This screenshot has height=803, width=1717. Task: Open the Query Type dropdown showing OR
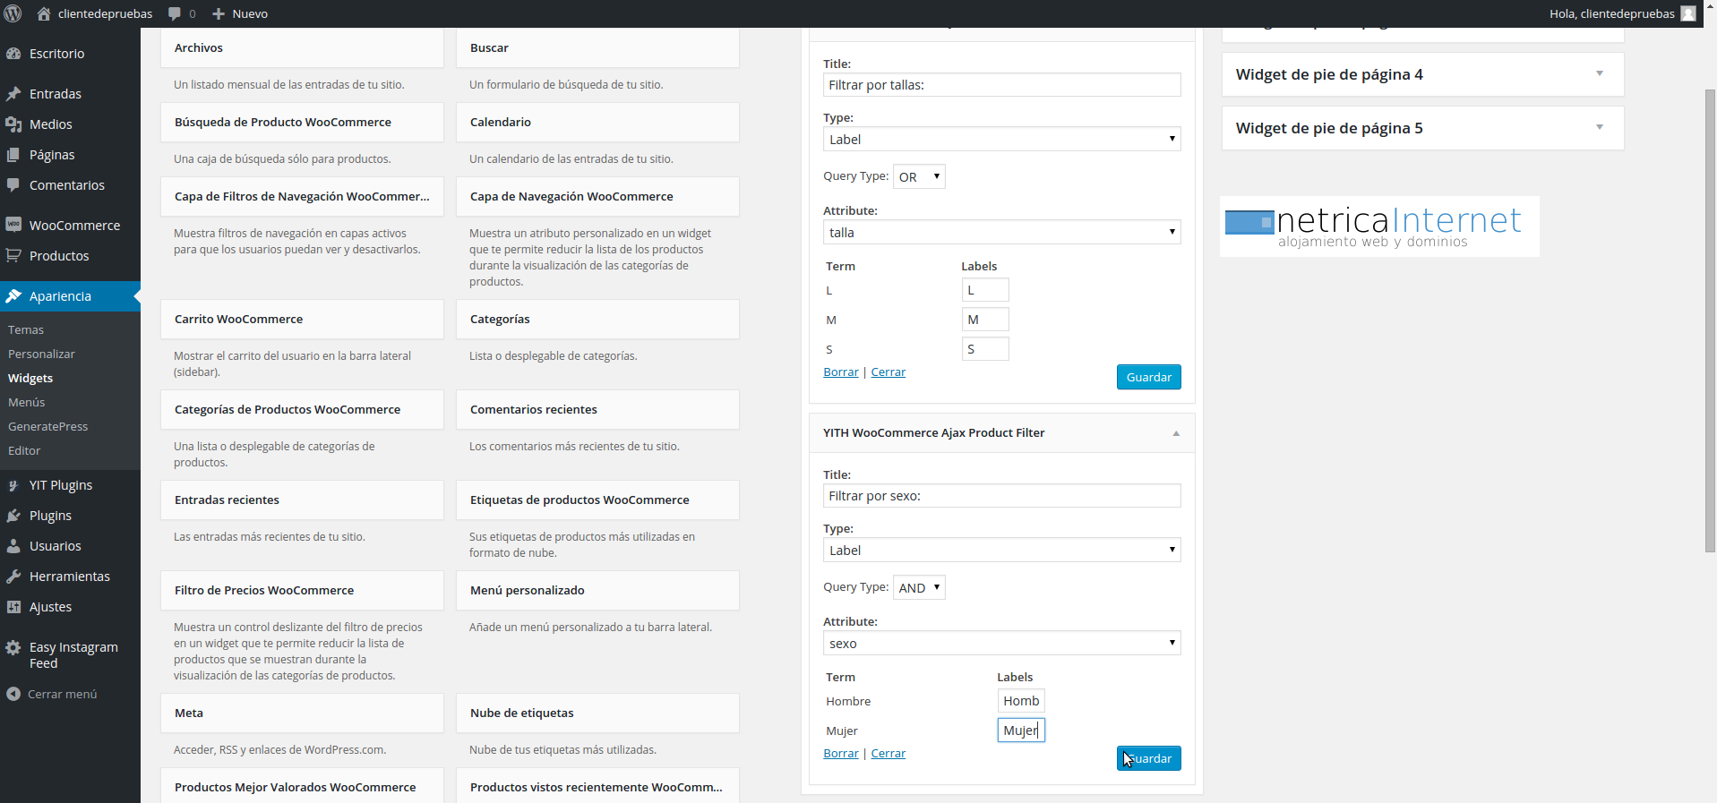pos(919,176)
